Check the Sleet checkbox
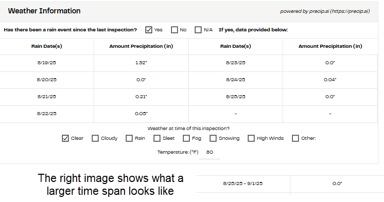Image resolution: width=384 pixels, height=202 pixels. click(x=156, y=138)
